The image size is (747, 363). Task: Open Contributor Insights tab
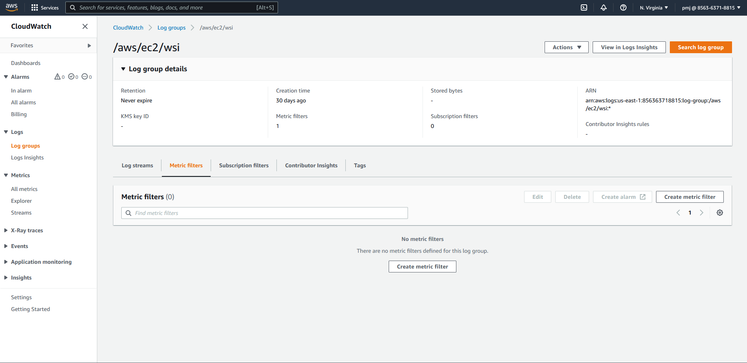coord(311,165)
